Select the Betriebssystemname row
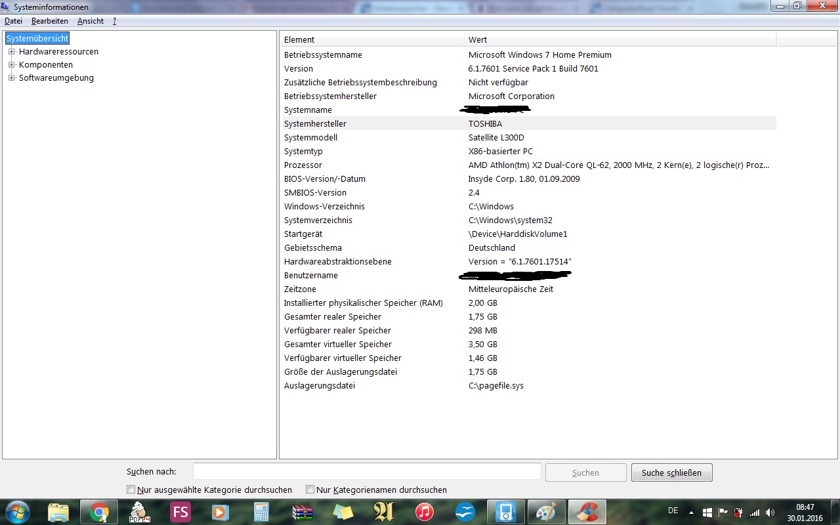The width and height of the screenshot is (840, 525). click(x=528, y=54)
